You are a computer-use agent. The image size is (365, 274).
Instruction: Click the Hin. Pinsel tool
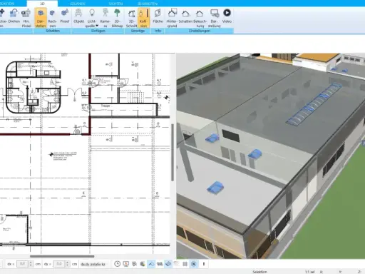click(26, 18)
